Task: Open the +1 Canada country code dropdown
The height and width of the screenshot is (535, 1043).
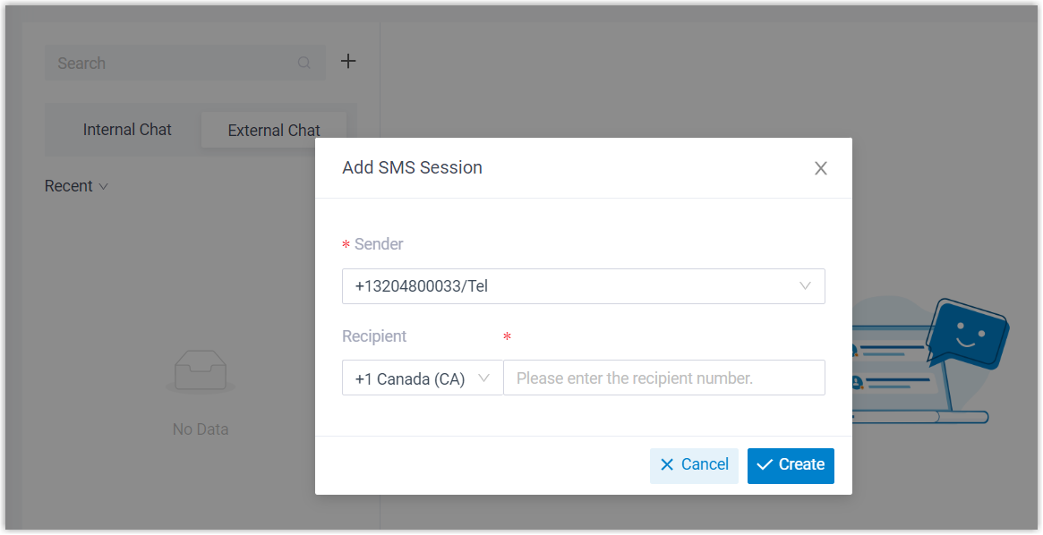Action: [422, 378]
